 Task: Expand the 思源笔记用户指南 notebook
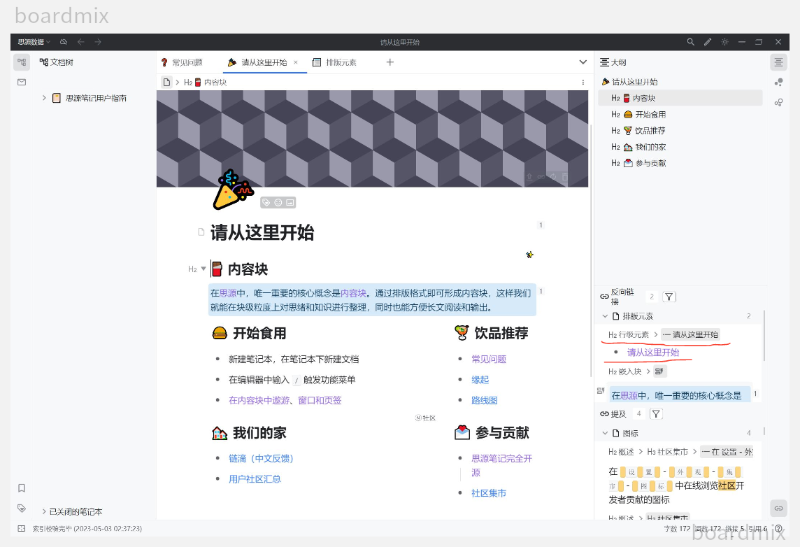pyautogui.click(x=44, y=98)
